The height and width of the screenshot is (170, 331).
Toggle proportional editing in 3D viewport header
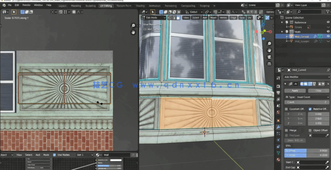(x=228, y=12)
